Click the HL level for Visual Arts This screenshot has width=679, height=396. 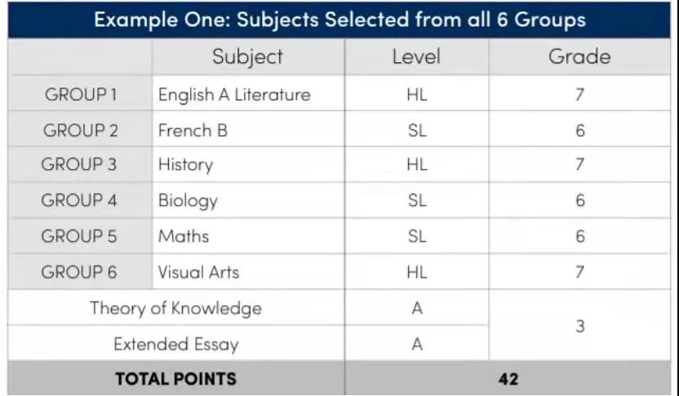click(x=416, y=272)
